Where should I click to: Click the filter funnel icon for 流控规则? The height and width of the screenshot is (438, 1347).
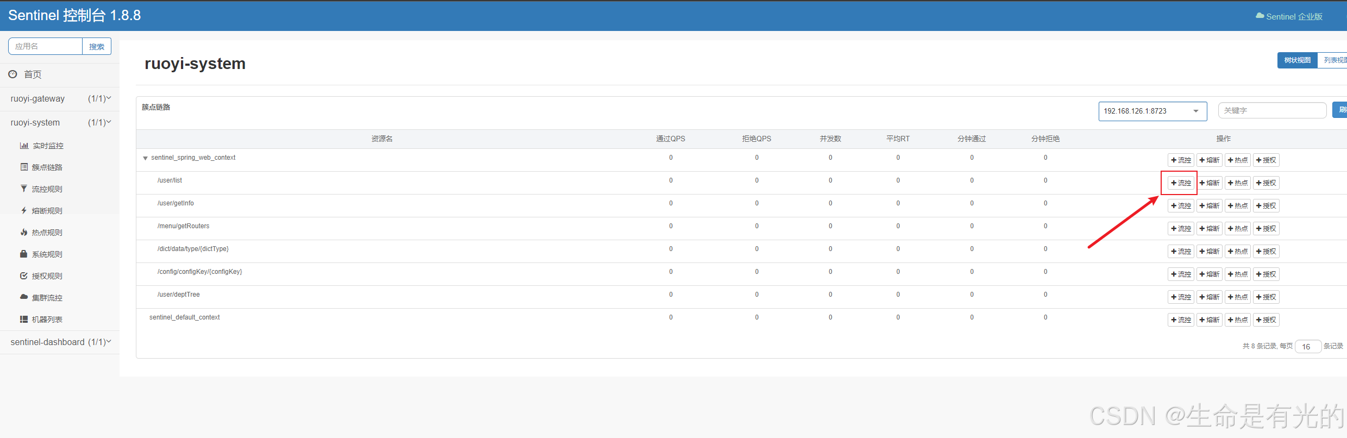[24, 189]
